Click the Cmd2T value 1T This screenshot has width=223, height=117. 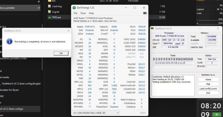(114, 34)
